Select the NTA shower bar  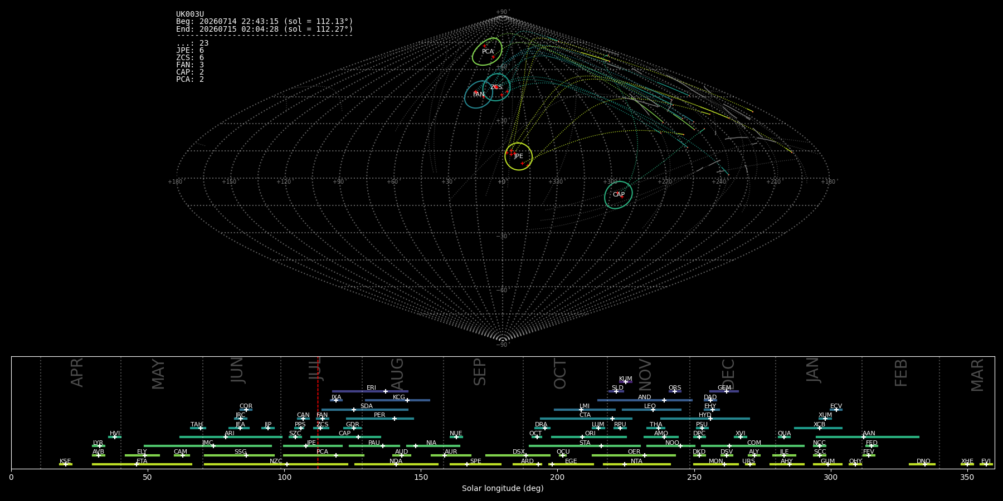tap(637, 464)
